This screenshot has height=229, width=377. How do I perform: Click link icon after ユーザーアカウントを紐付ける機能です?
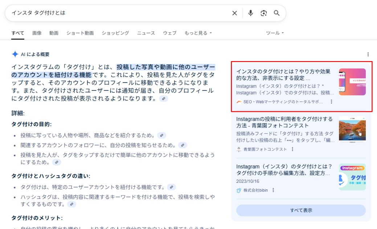171,187
